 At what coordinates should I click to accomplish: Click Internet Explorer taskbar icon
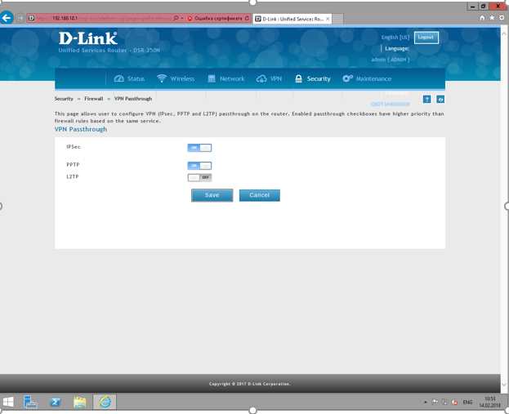pos(105,402)
